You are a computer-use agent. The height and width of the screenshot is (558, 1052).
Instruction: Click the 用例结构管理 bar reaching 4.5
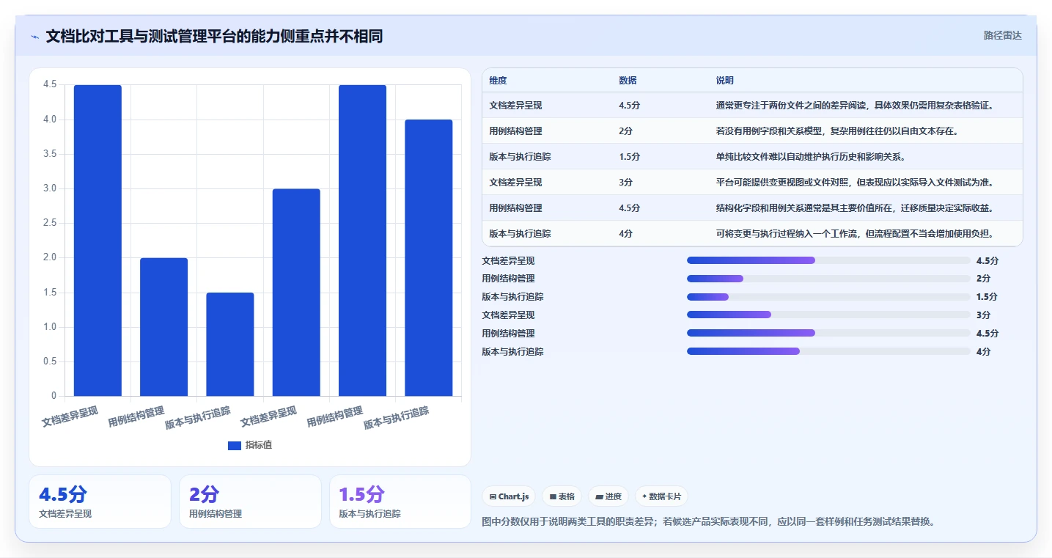tap(362, 241)
